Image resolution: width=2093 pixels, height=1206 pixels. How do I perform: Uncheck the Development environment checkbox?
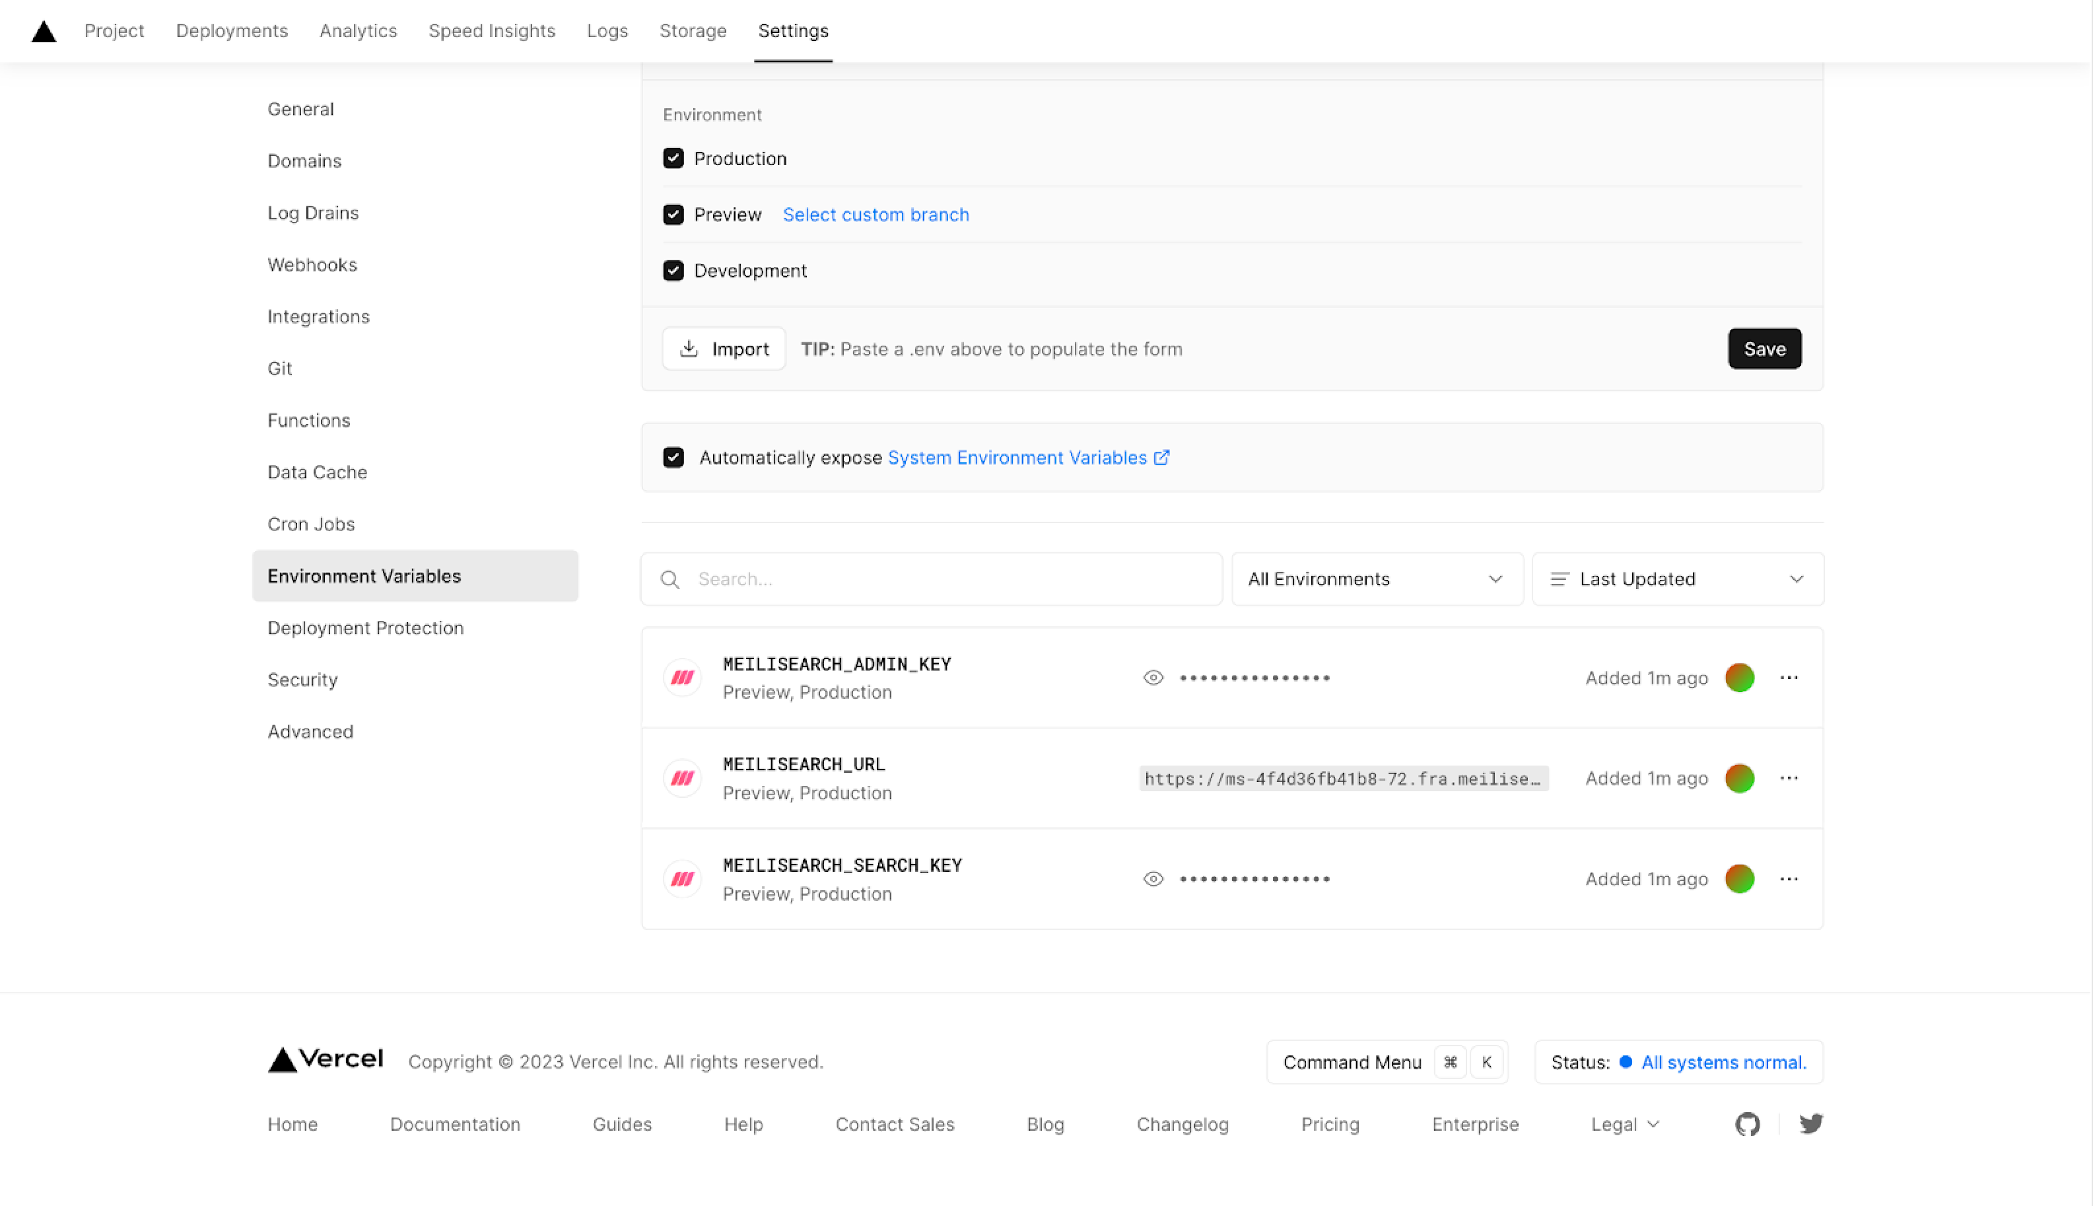coord(673,271)
